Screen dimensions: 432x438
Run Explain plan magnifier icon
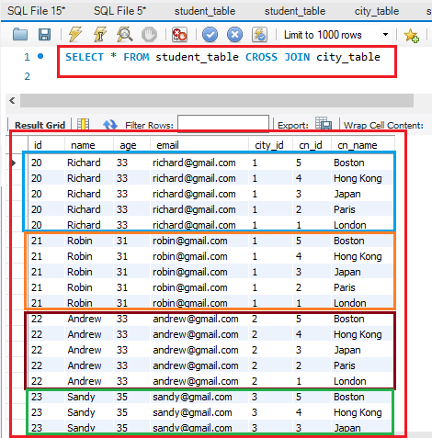pyautogui.click(x=125, y=34)
